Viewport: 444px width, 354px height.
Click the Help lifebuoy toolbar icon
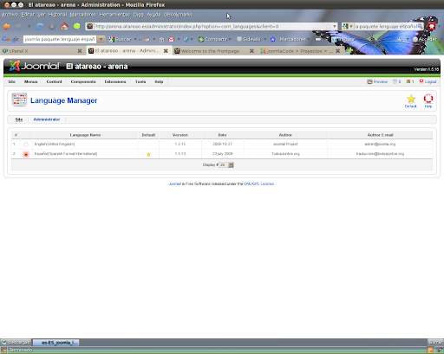point(428,101)
